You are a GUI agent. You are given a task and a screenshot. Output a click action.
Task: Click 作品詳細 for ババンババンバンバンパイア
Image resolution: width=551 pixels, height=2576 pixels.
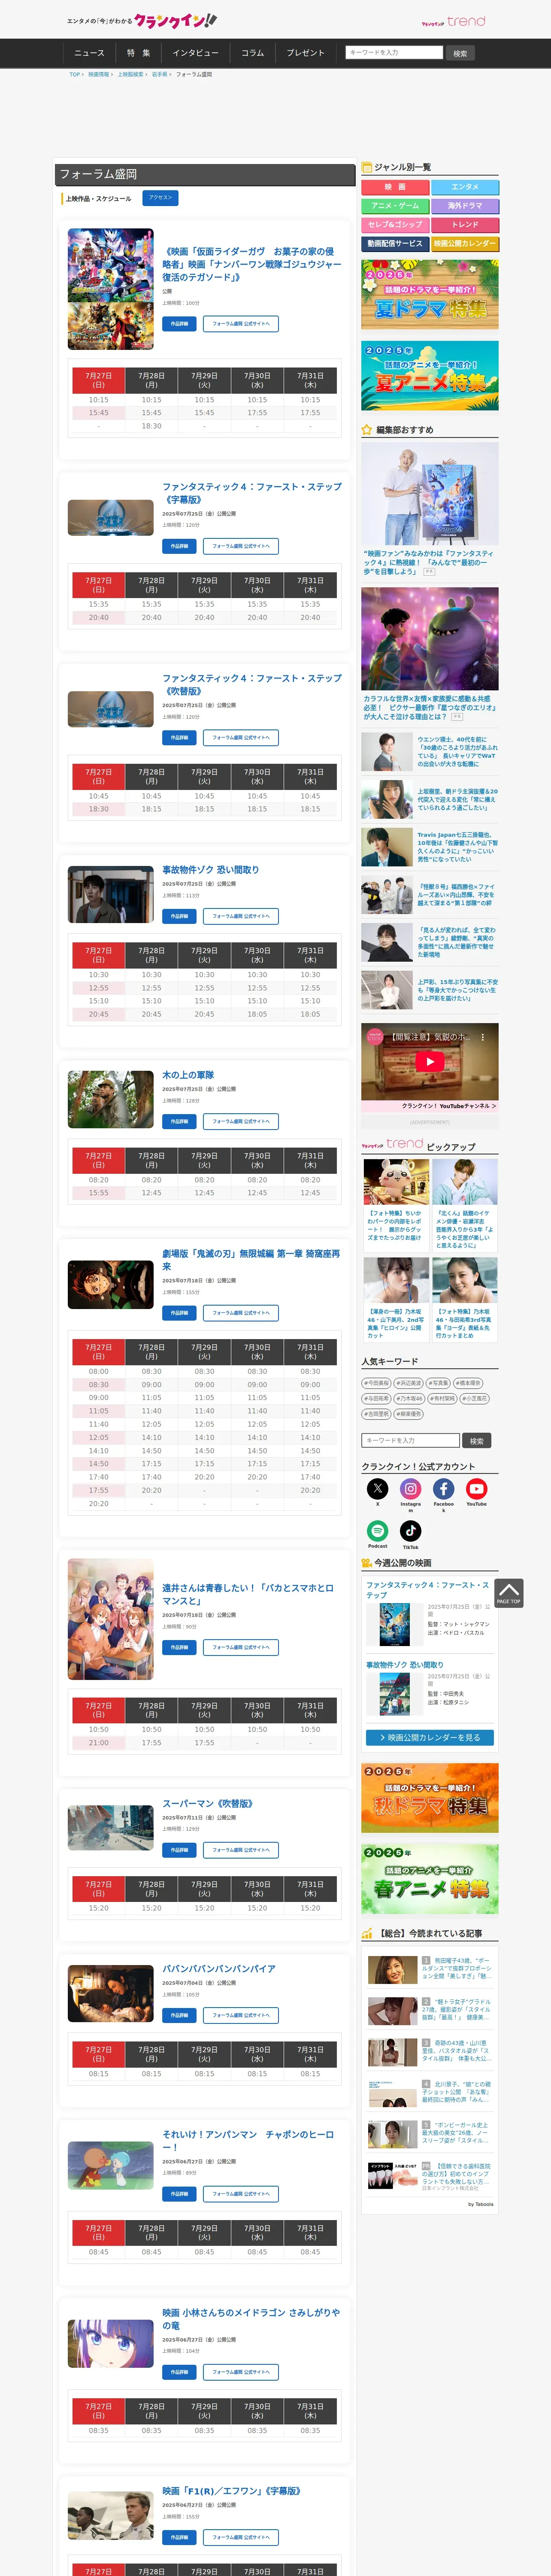tap(179, 2015)
